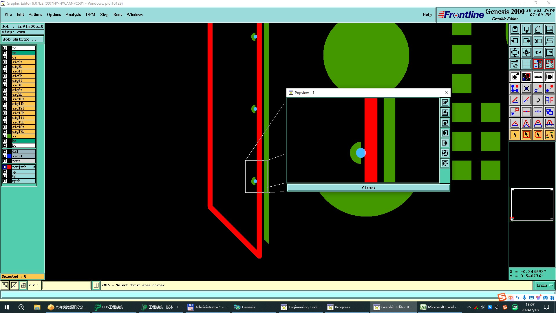Click the 1:2 zoom scale icon

538,52
